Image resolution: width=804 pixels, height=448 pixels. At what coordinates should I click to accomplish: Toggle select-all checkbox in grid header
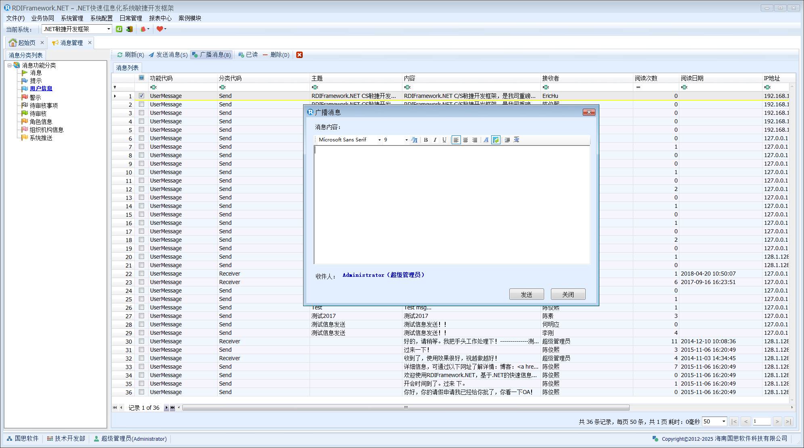(x=141, y=78)
